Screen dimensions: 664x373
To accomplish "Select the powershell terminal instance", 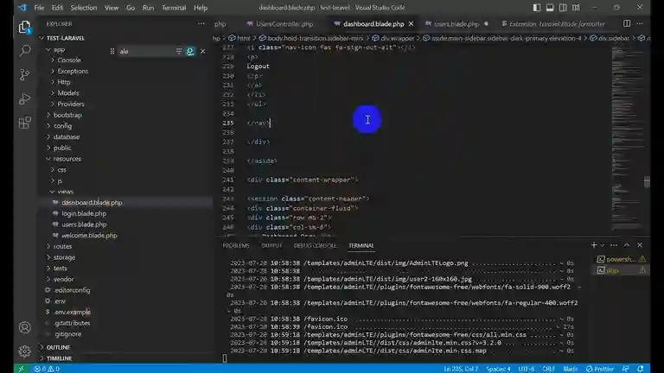I will [x=622, y=259].
